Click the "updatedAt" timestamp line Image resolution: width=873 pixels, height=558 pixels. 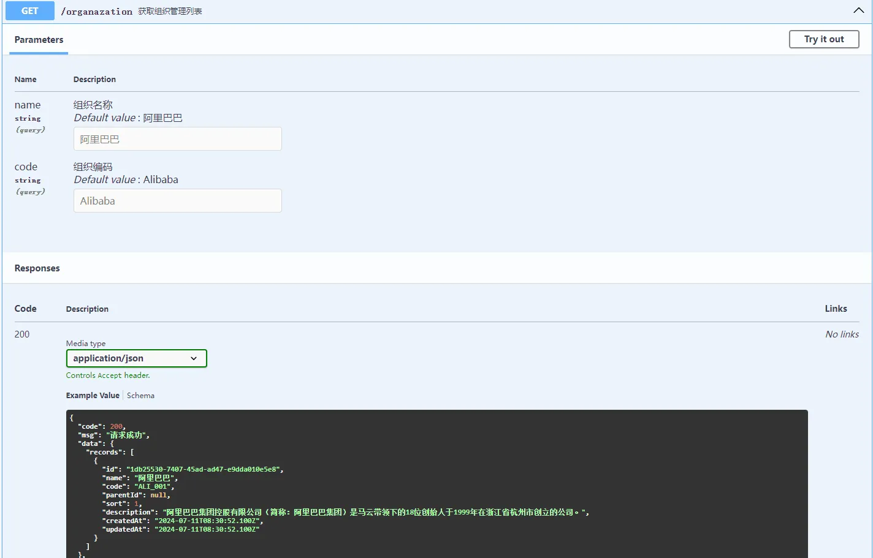pyautogui.click(x=181, y=529)
